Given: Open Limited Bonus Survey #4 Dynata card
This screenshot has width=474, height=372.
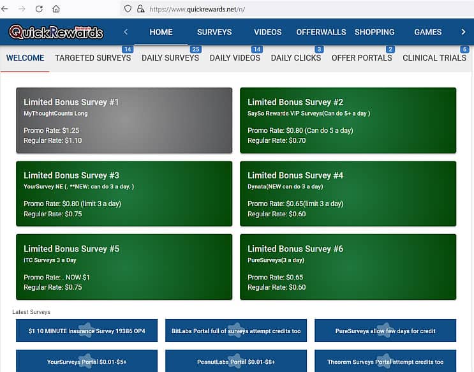Looking at the screenshot, I should click(x=348, y=193).
